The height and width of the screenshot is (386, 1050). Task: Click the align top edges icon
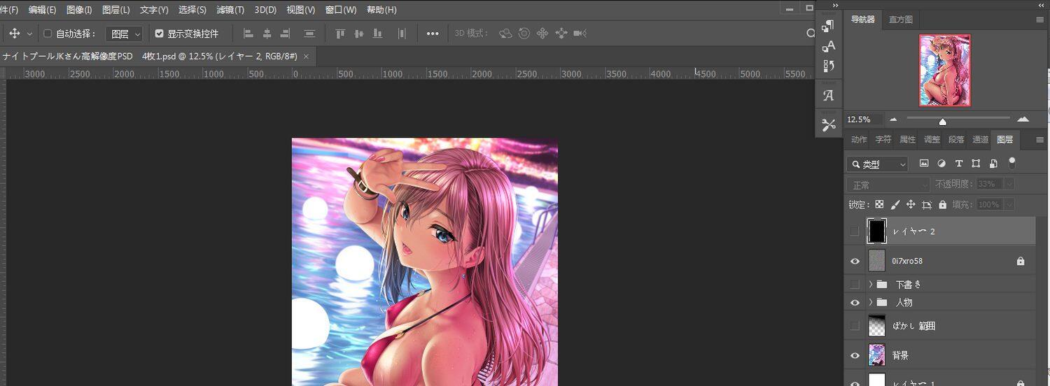pos(340,34)
